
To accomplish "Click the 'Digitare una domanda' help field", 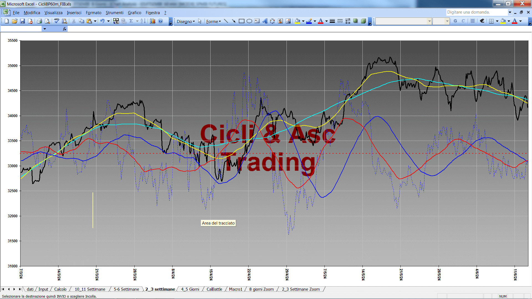I will pyautogui.click(x=477, y=12).
